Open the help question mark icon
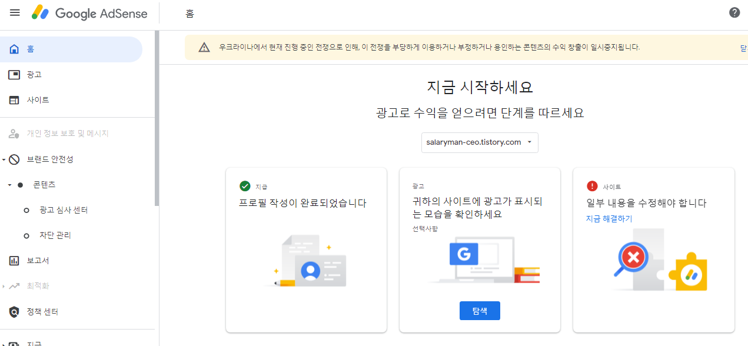Screen dimensions: 748x346 (734, 12)
